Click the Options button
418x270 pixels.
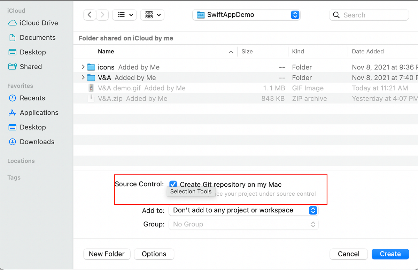[154, 254]
